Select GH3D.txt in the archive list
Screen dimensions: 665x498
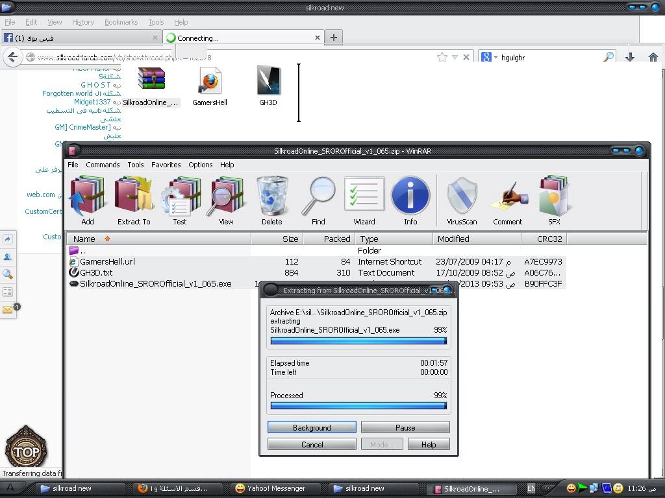pyautogui.click(x=316, y=273)
